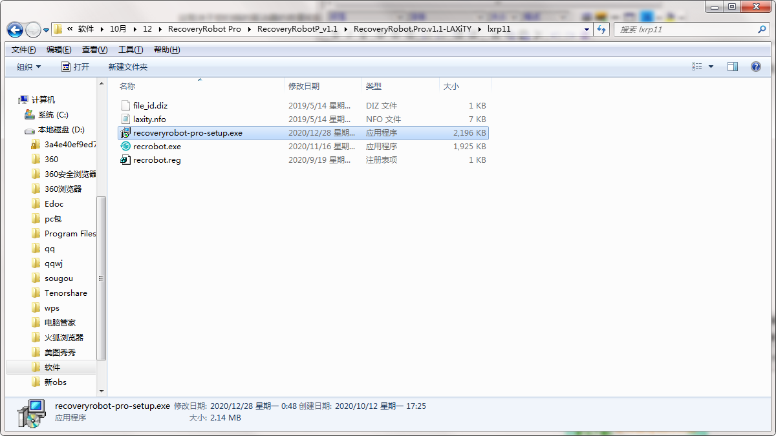Select the file_id.diz file icon

click(126, 105)
